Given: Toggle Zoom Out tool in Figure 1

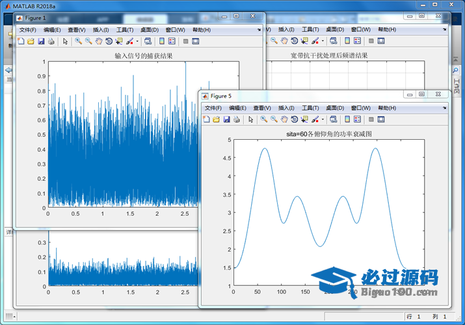Looking at the screenshot, I should click(88, 41).
